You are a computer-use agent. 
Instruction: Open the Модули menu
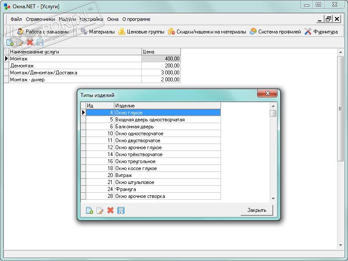(67, 19)
